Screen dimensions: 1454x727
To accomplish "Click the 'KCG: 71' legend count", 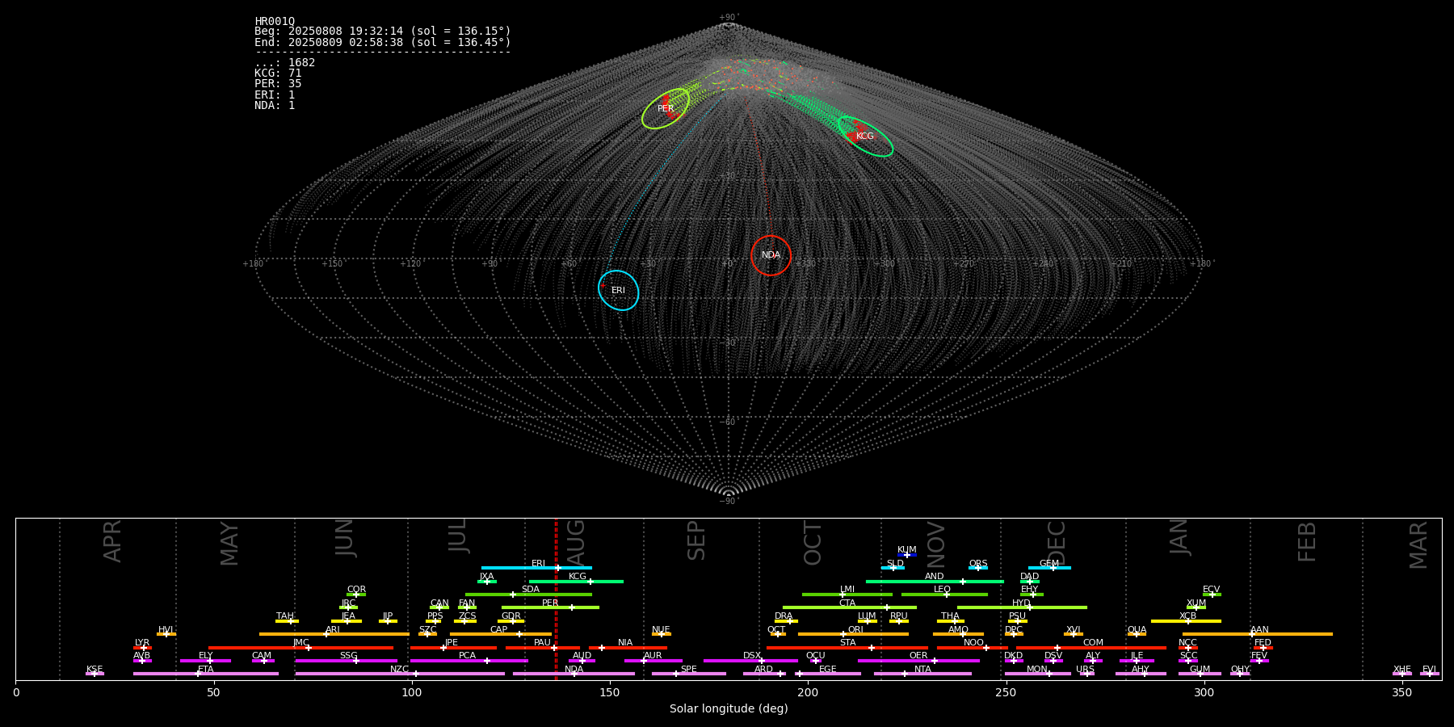I will 278,74.
